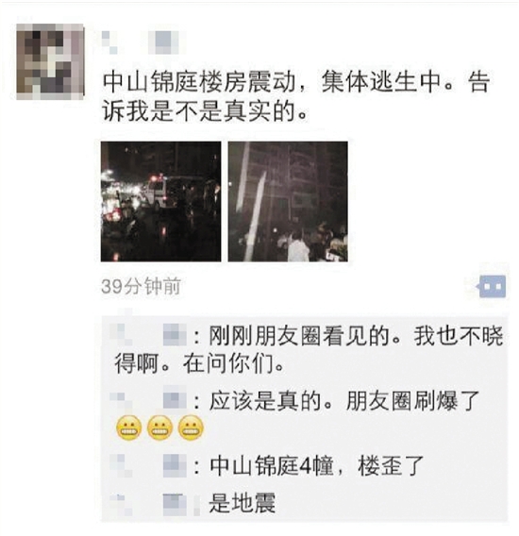This screenshot has width=519, height=536.
Task: Tap commenter name before 中山锦庭4幢
Action: pos(149,465)
